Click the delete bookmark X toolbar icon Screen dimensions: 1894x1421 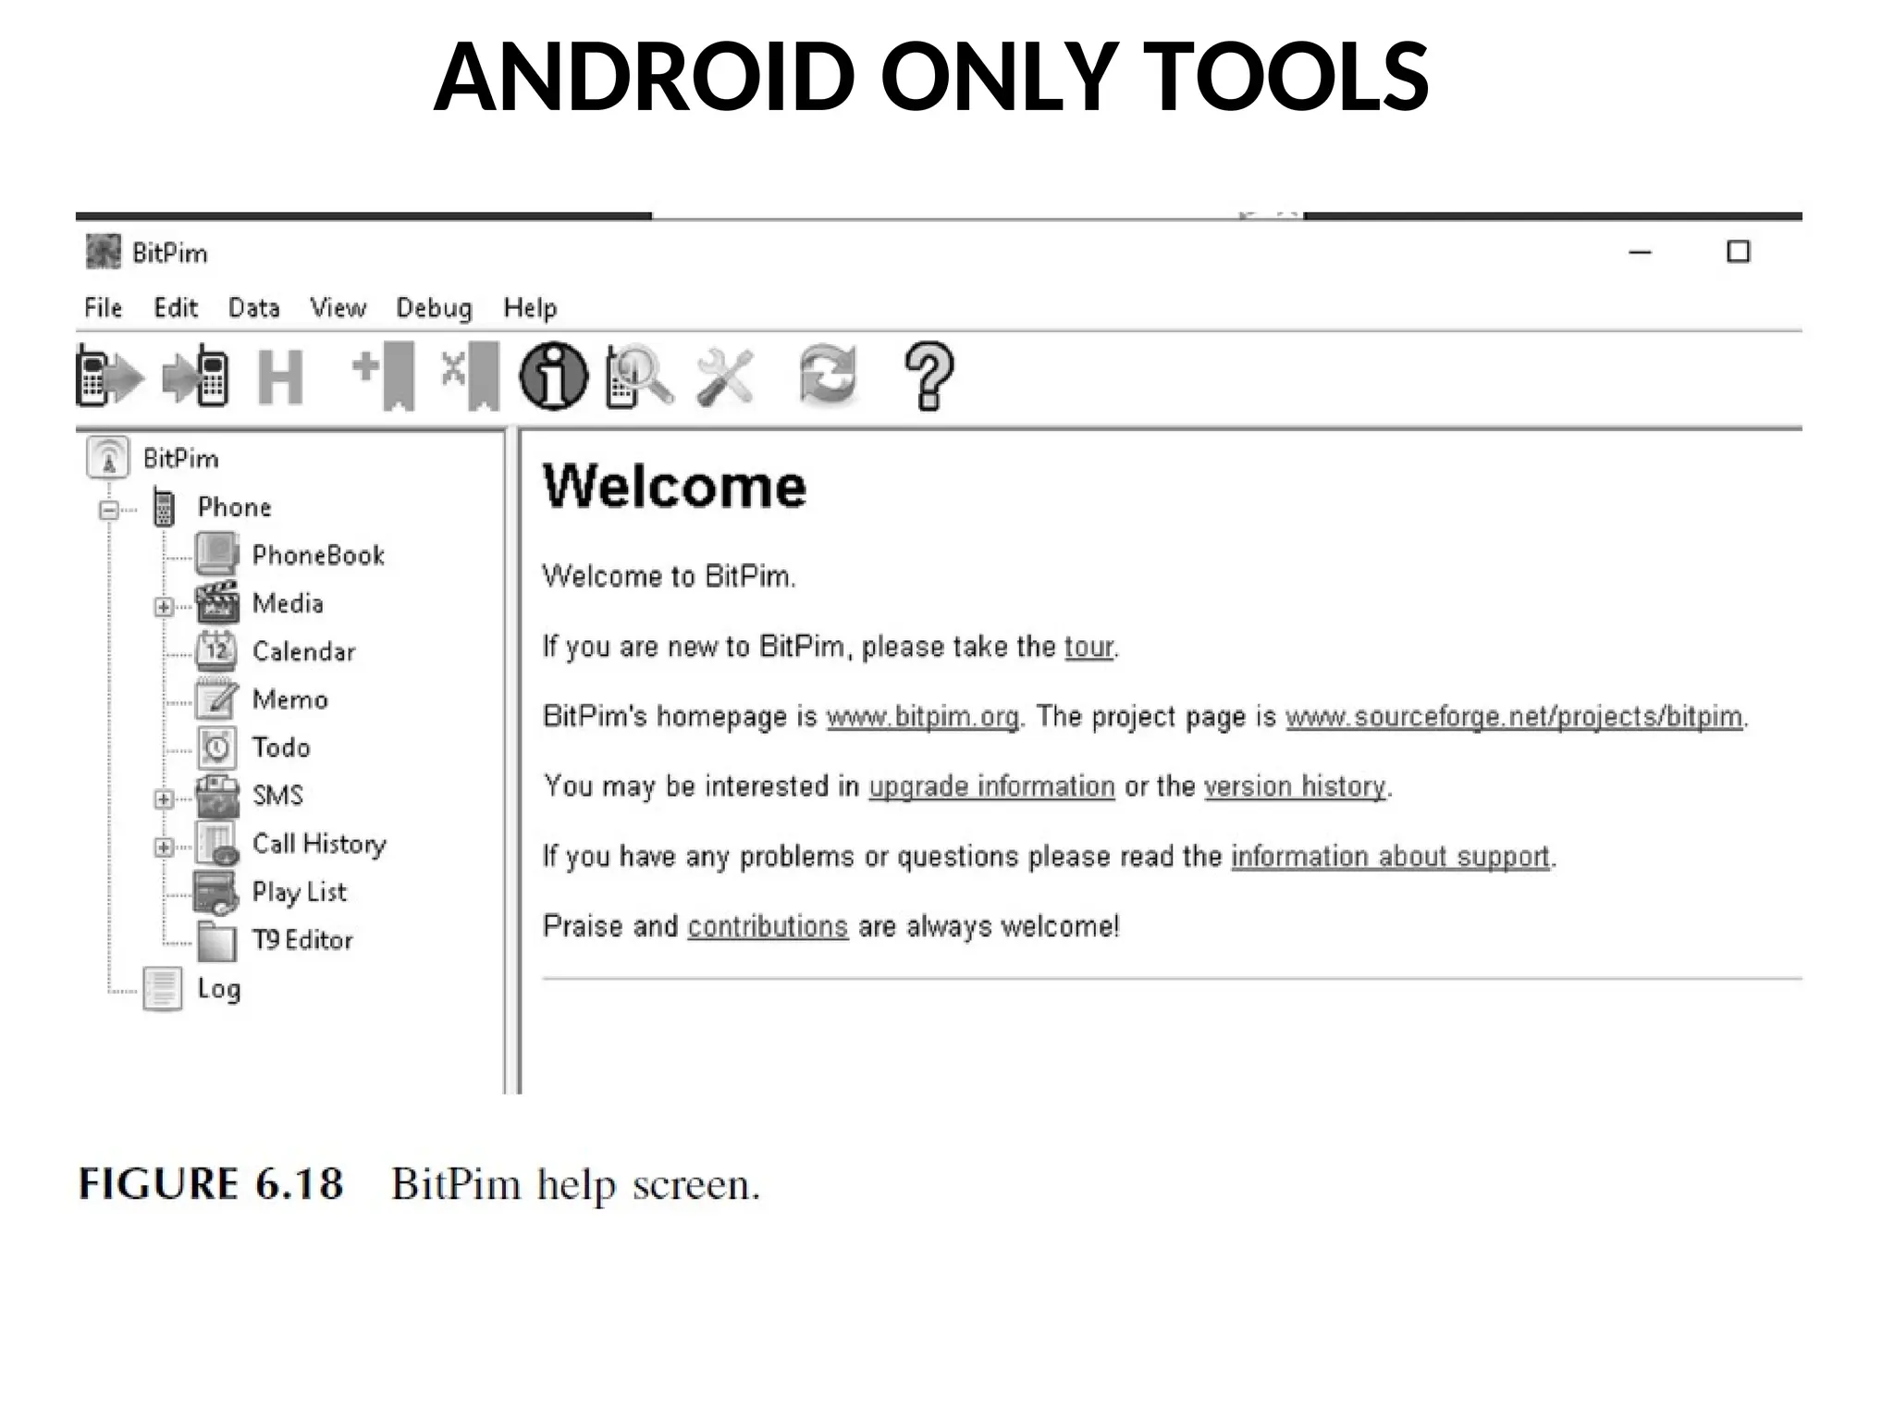click(x=470, y=376)
